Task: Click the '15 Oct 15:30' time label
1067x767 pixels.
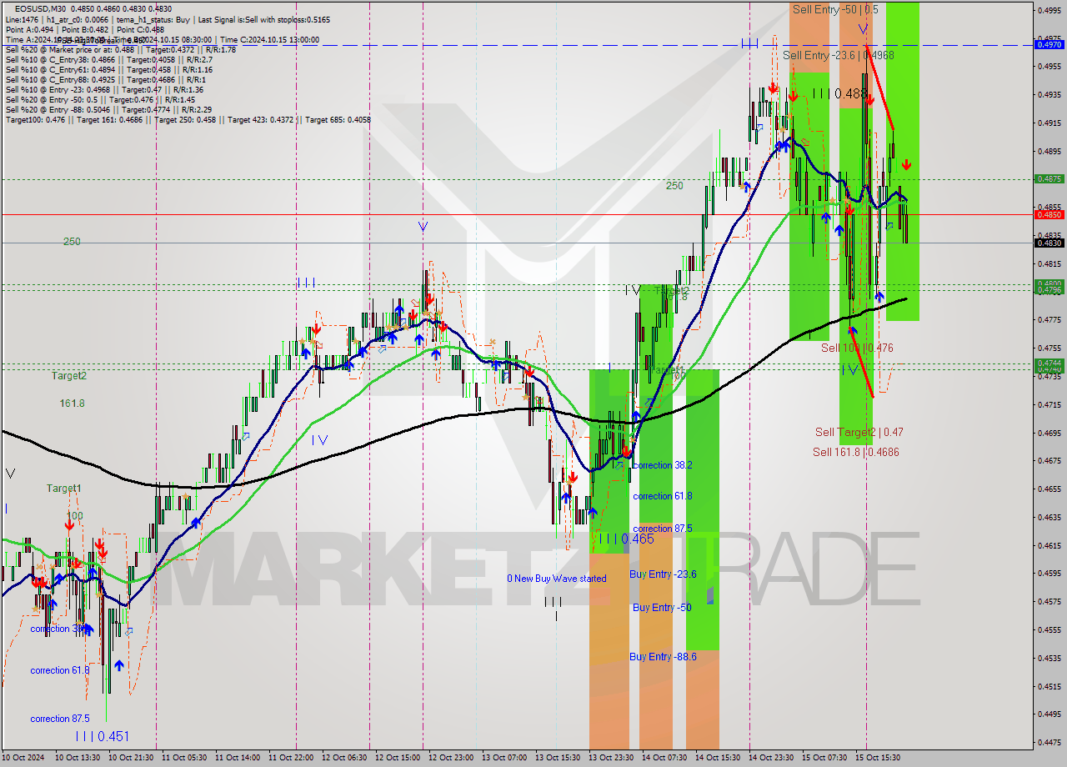Action: point(876,758)
